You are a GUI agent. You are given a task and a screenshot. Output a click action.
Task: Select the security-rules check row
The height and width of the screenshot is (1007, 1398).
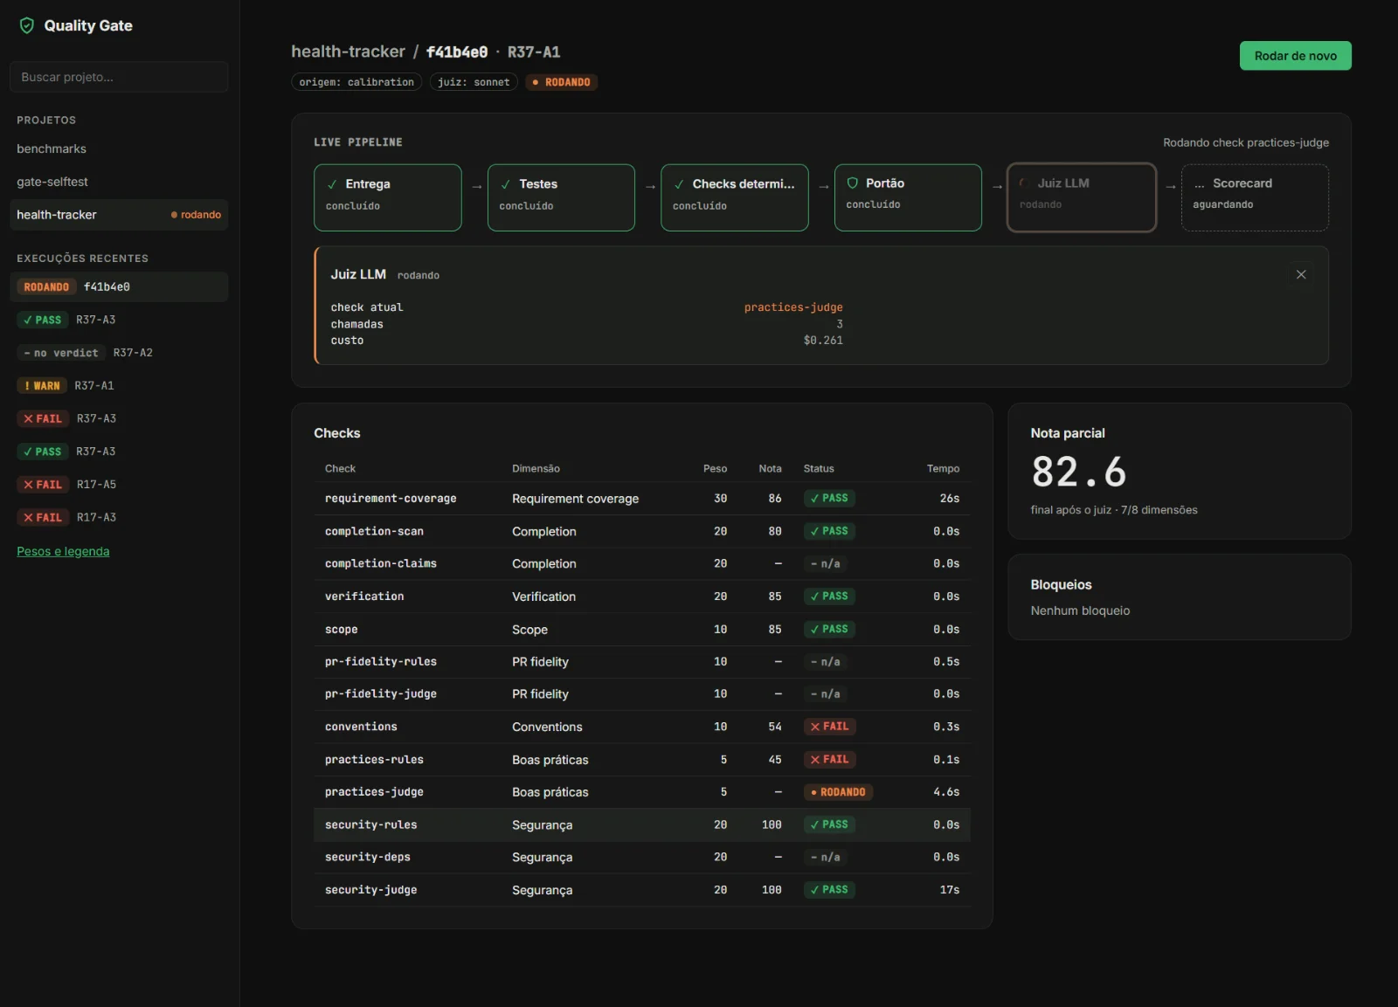(641, 824)
